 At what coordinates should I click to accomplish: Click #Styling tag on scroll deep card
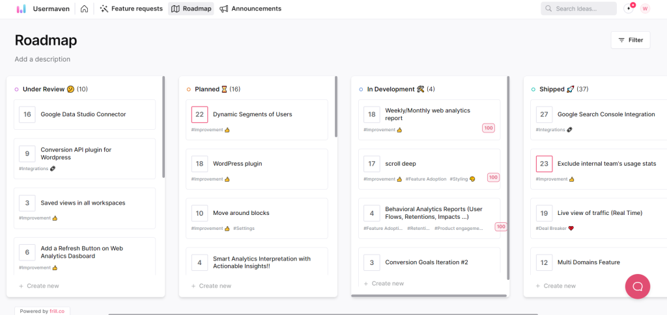click(462, 179)
